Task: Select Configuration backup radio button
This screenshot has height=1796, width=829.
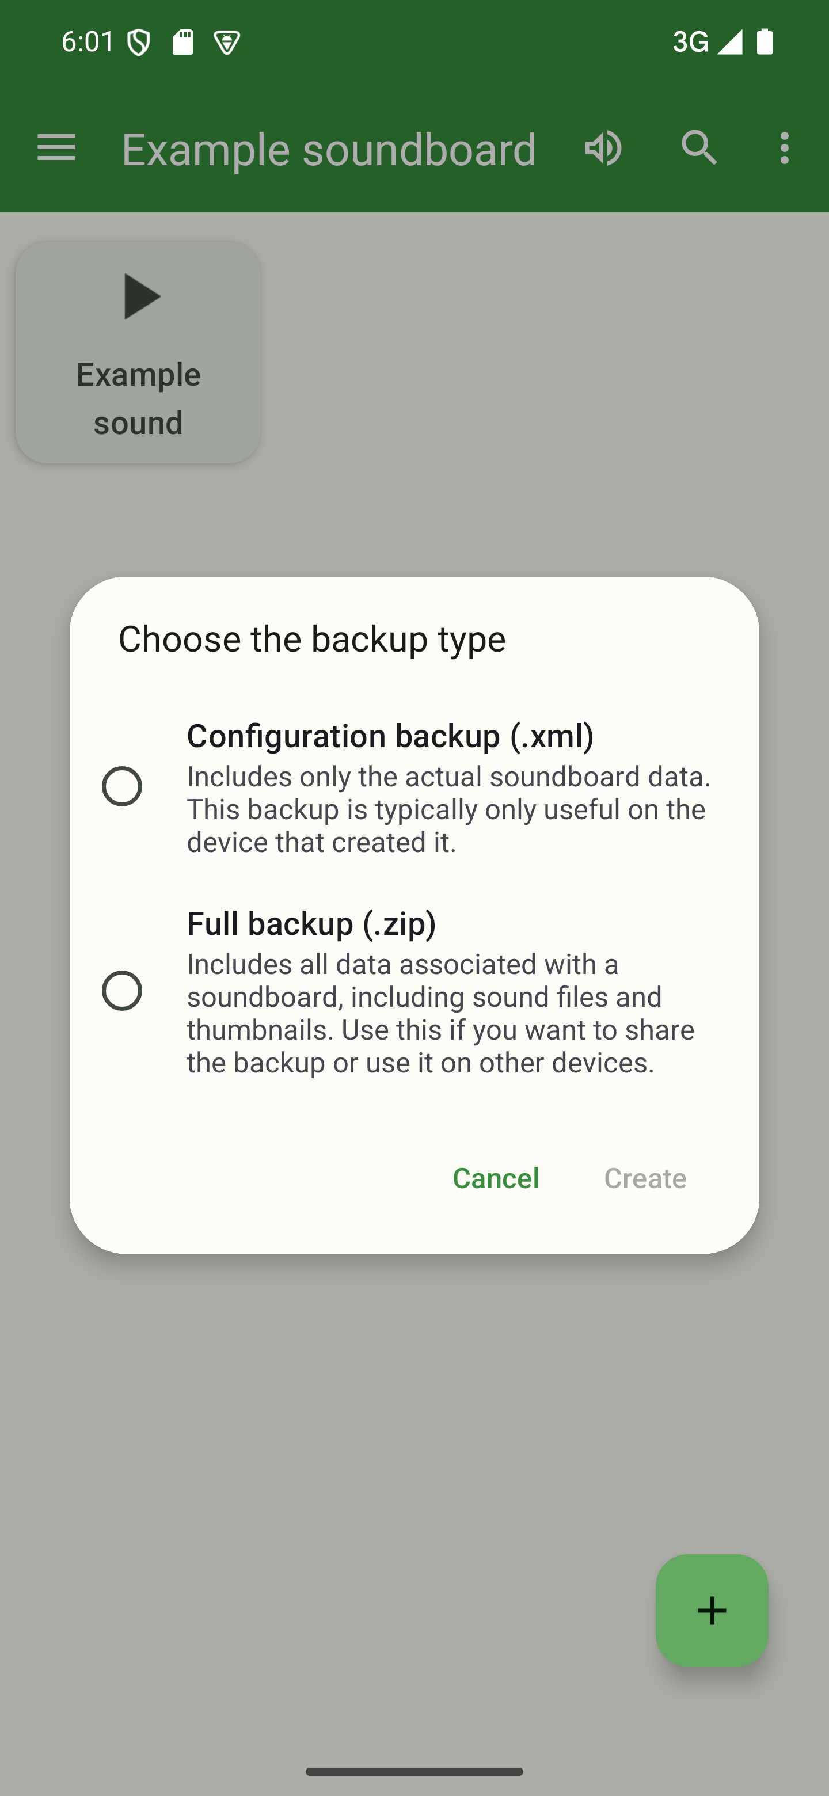Action: [122, 786]
